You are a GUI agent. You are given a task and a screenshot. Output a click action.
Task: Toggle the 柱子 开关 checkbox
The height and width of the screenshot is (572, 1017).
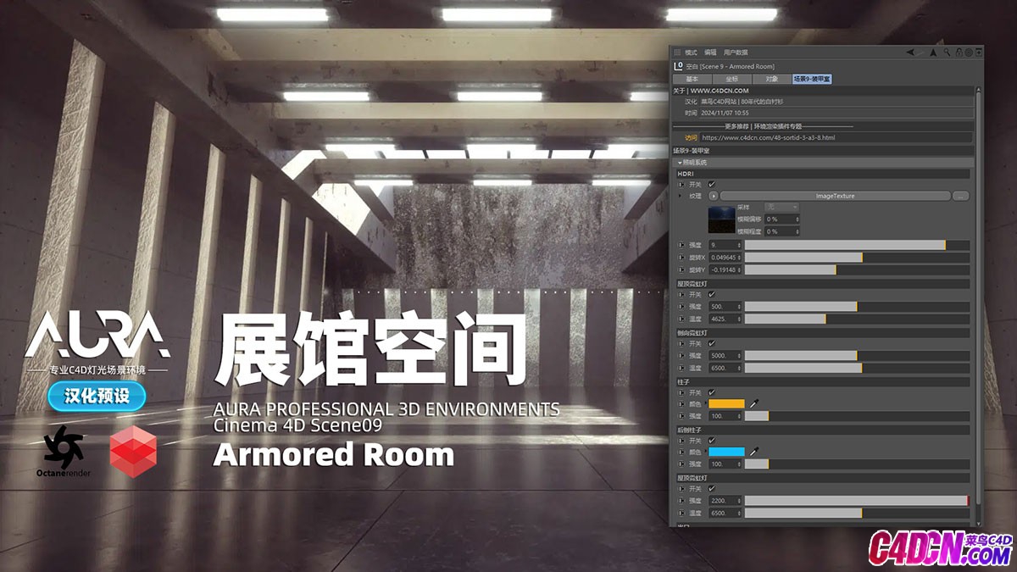pyautogui.click(x=712, y=392)
